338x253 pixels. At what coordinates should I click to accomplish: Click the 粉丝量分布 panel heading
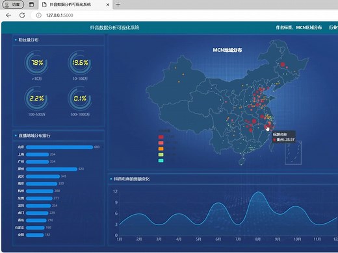point(29,40)
